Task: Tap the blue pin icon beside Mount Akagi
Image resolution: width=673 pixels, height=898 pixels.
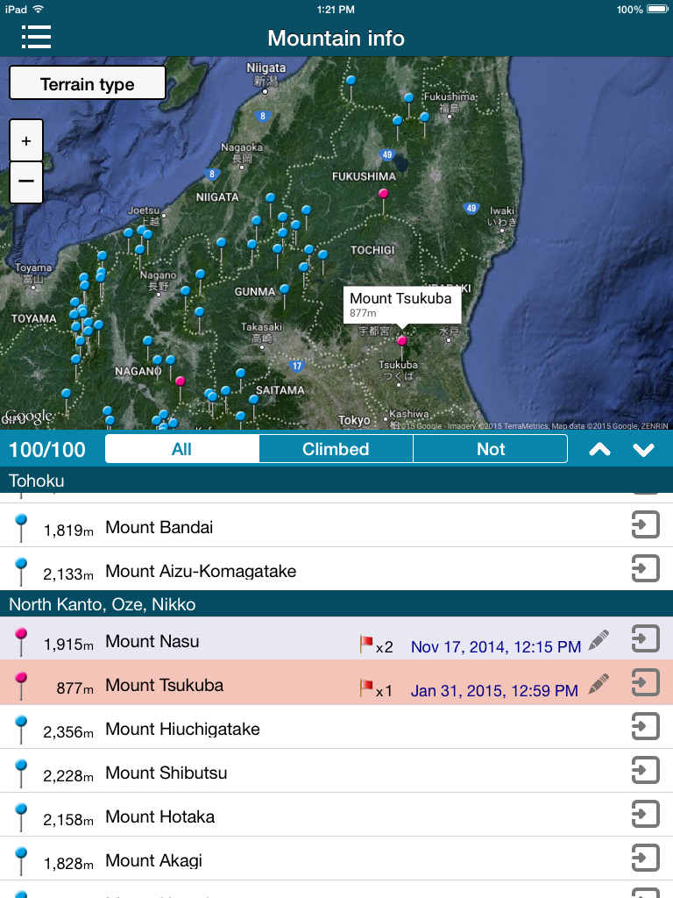Action: [21, 861]
